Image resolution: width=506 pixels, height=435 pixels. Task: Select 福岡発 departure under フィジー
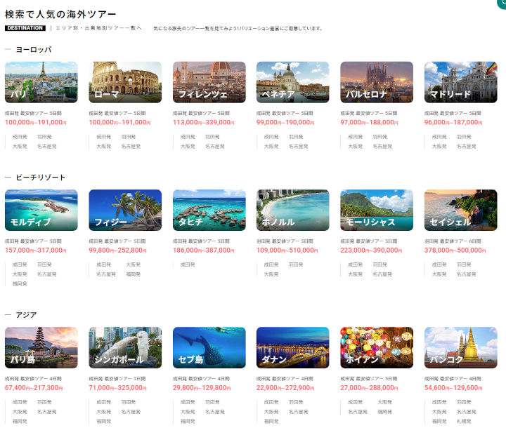point(133,274)
